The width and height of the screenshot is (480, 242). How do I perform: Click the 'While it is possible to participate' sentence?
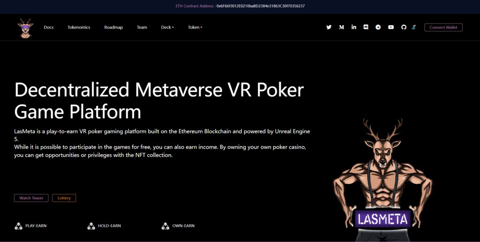(x=160, y=151)
